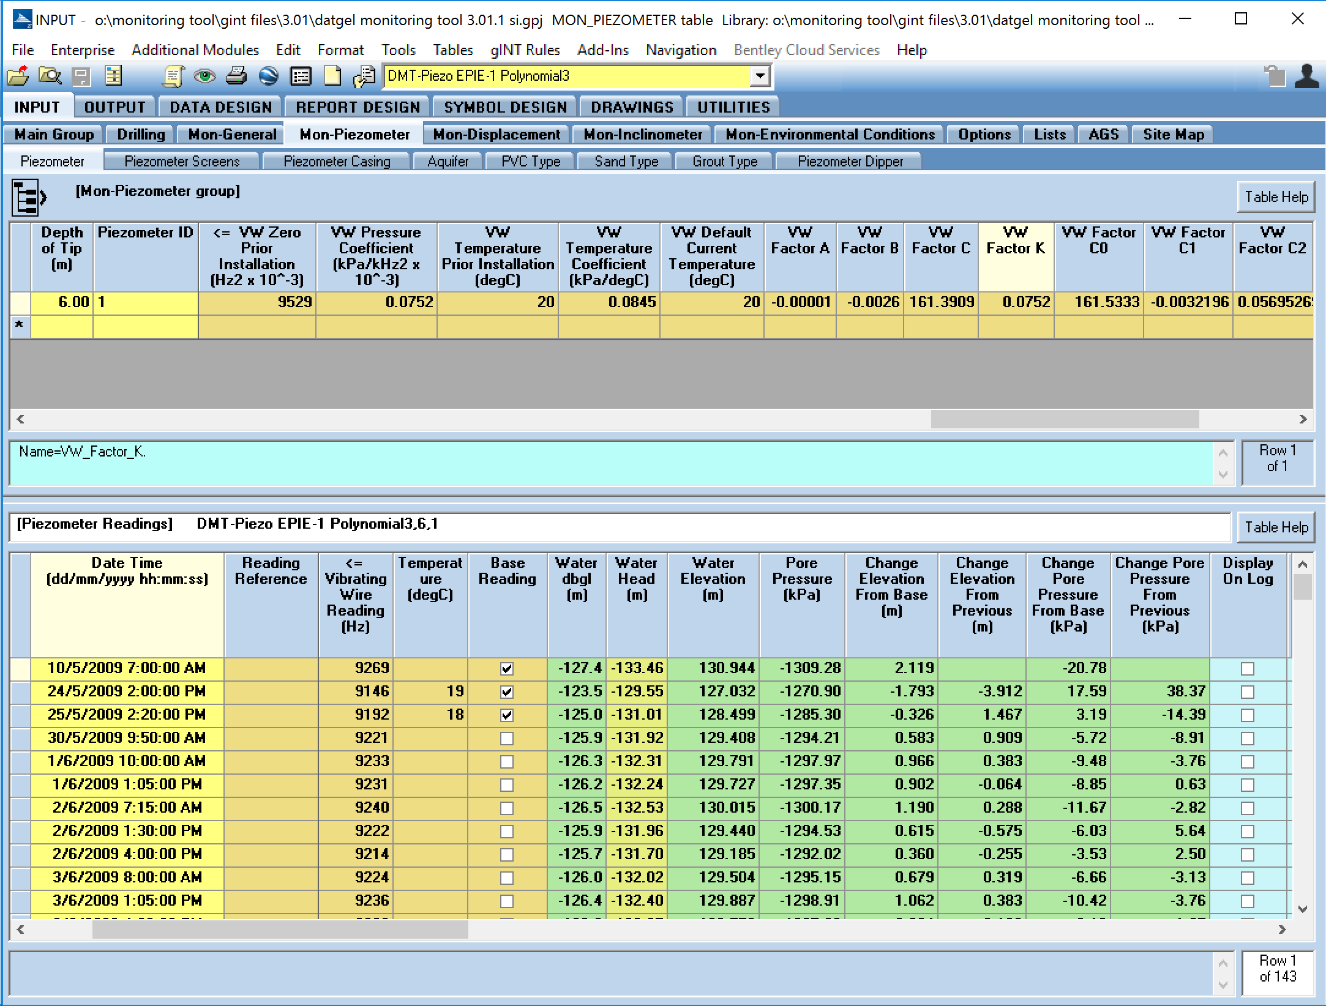Enable Display On Log for 24/5/2009 row

point(1247,691)
